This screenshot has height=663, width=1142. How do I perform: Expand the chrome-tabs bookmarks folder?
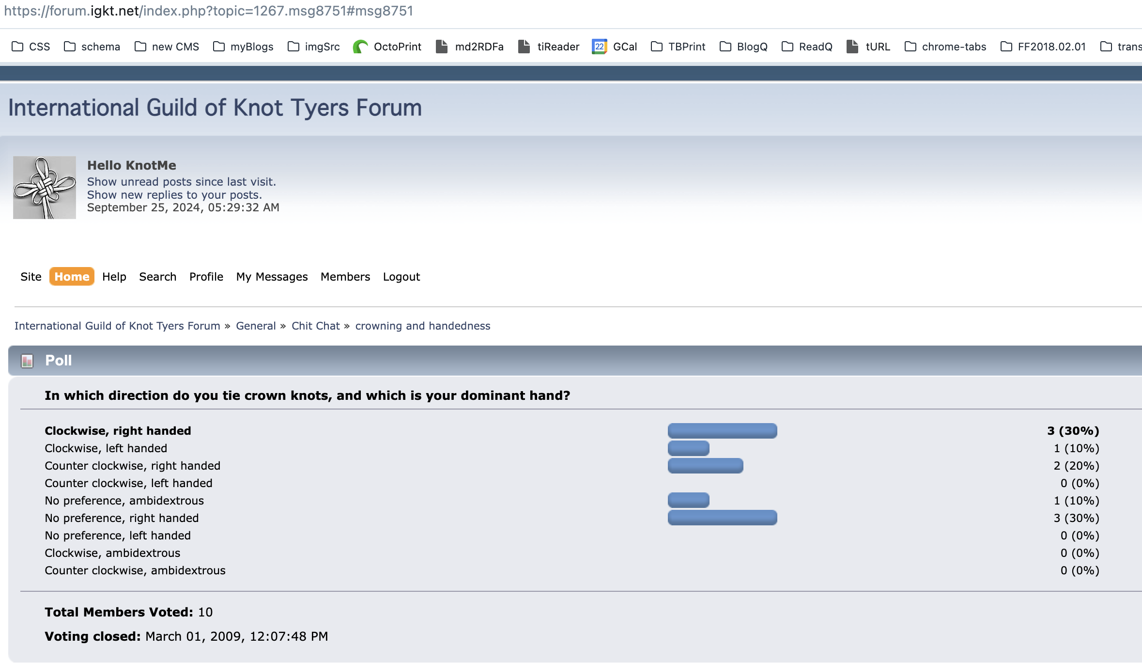point(945,47)
